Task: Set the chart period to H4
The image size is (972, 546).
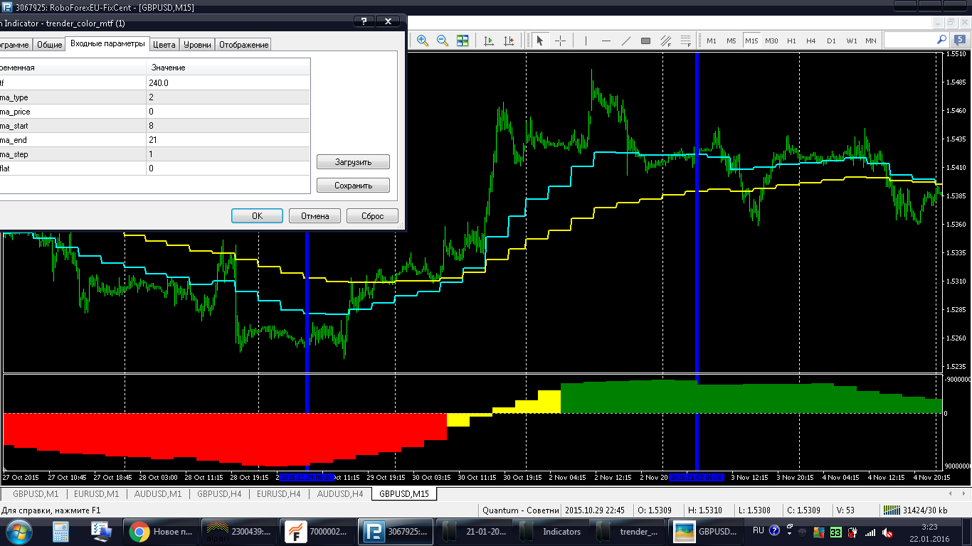Action: 811,41
